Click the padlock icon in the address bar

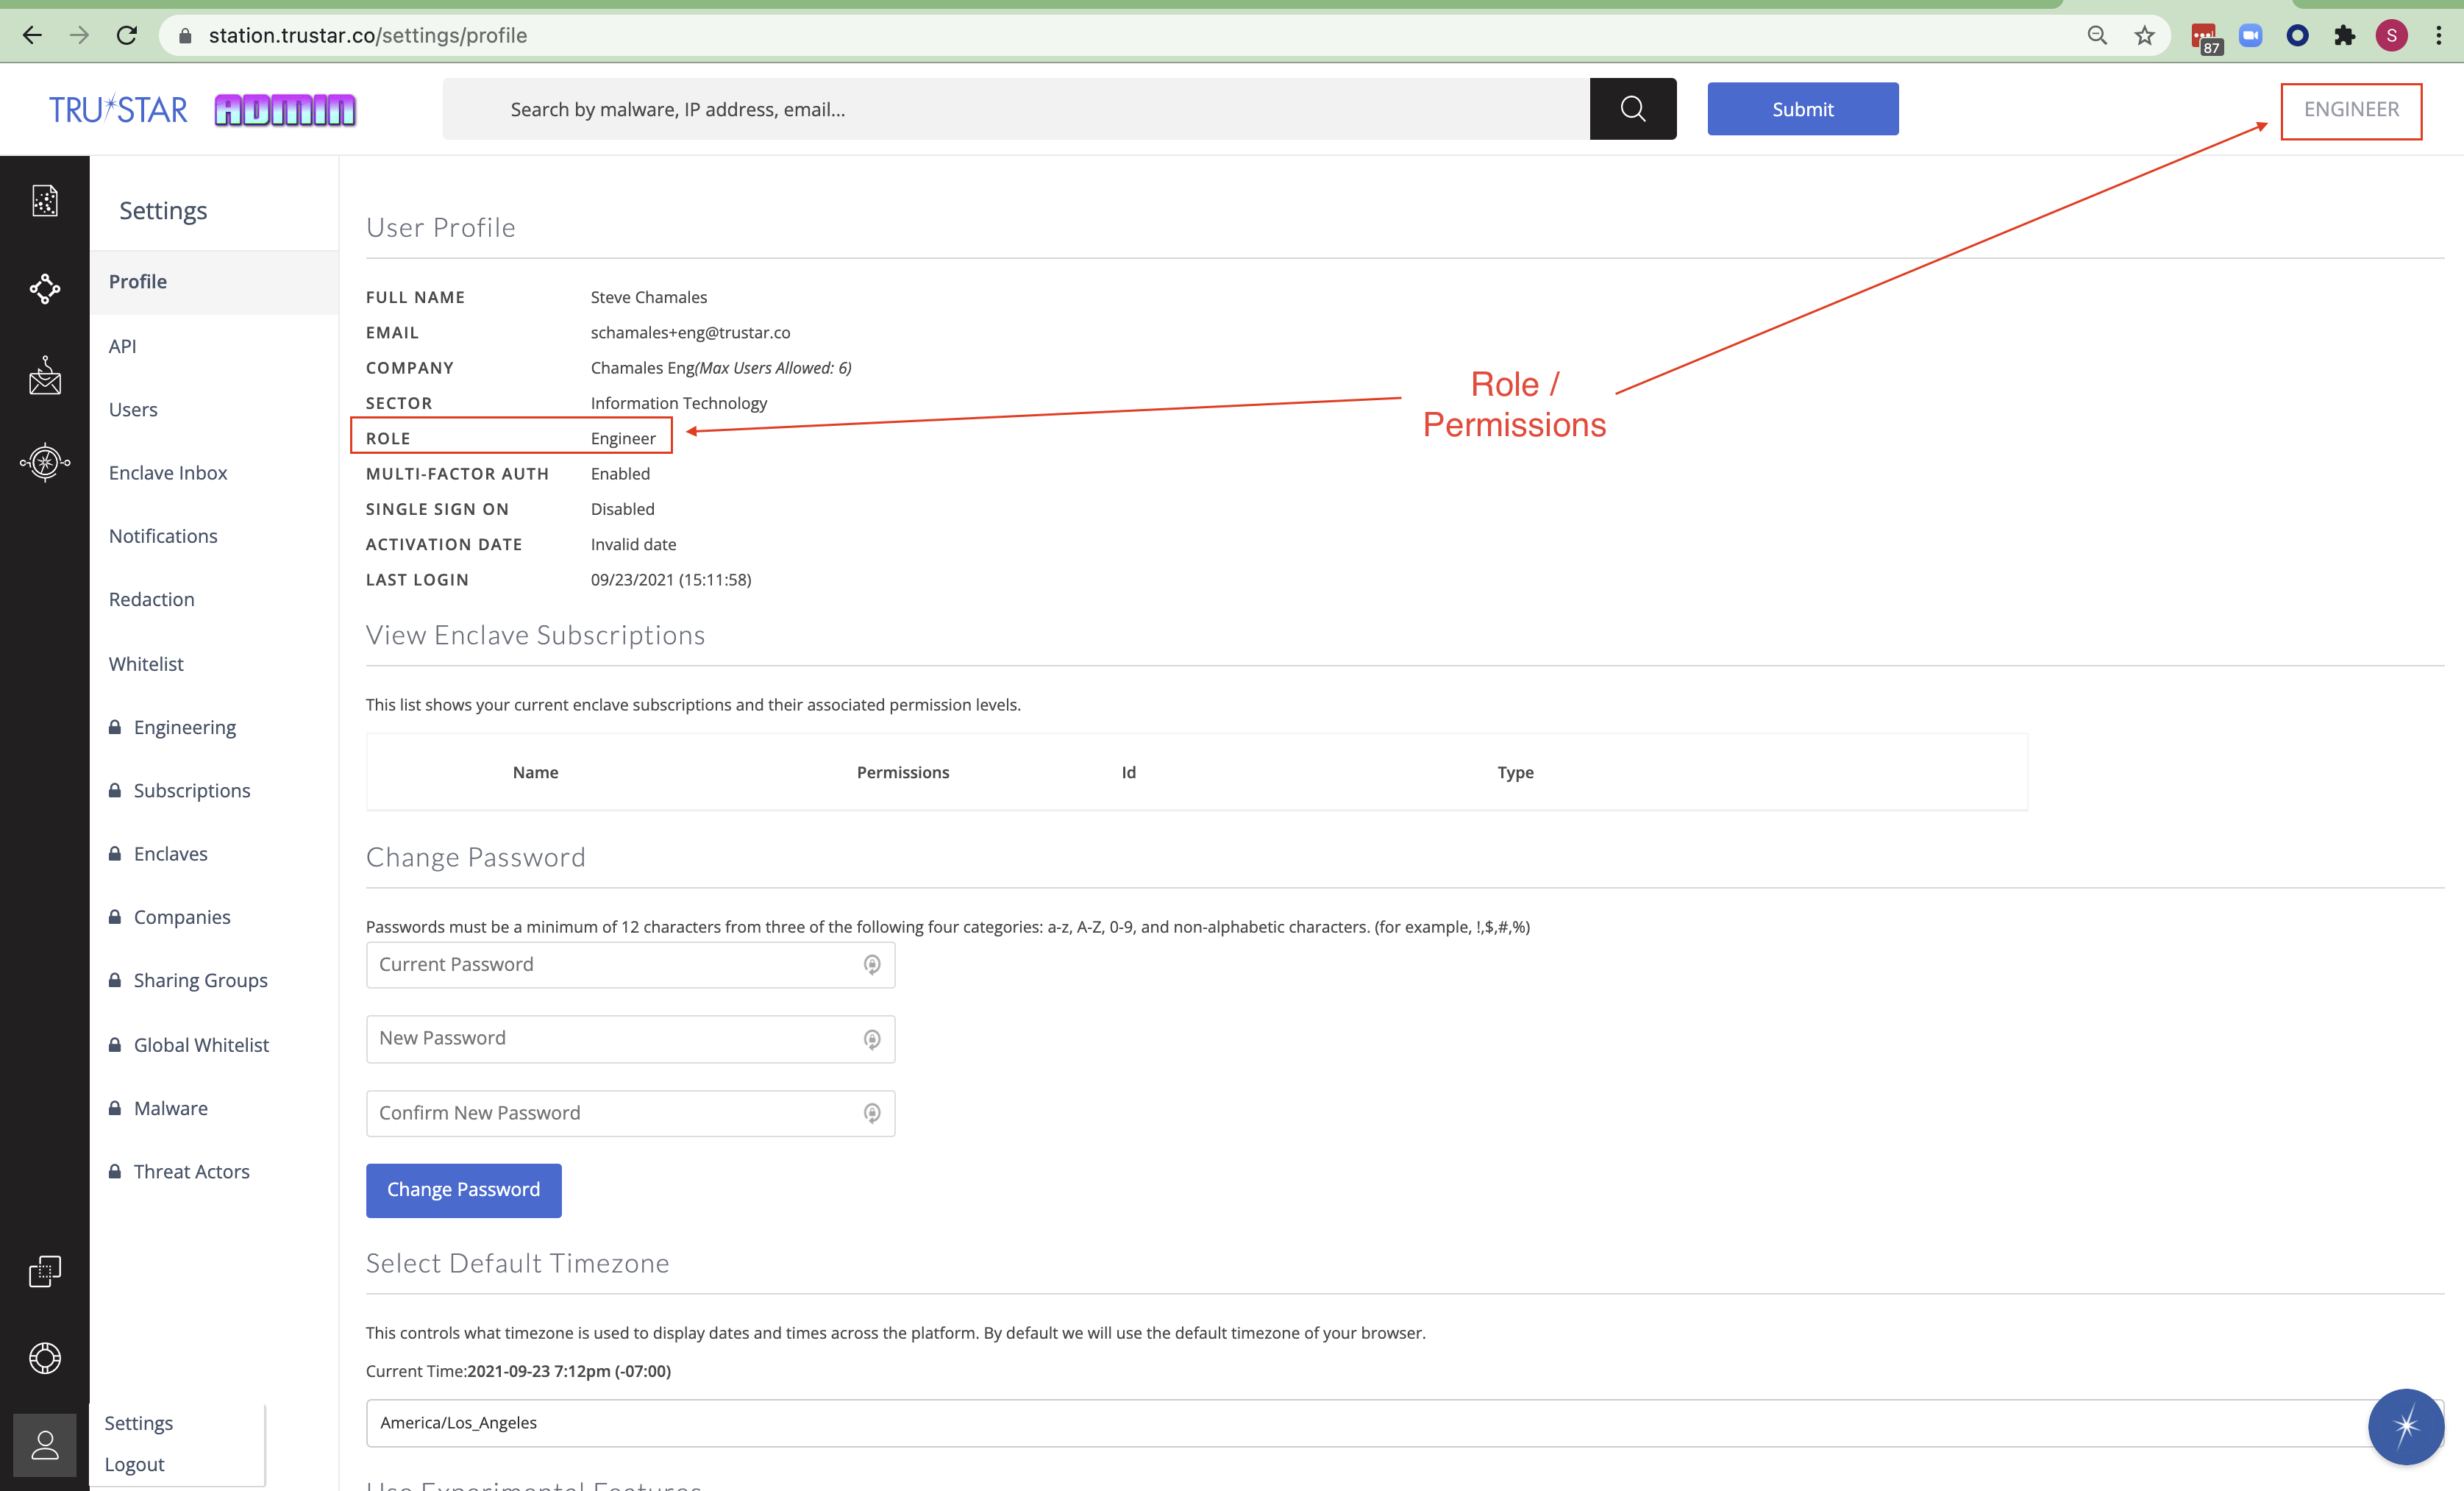(x=185, y=36)
